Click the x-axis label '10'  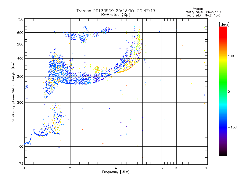pos(176,168)
